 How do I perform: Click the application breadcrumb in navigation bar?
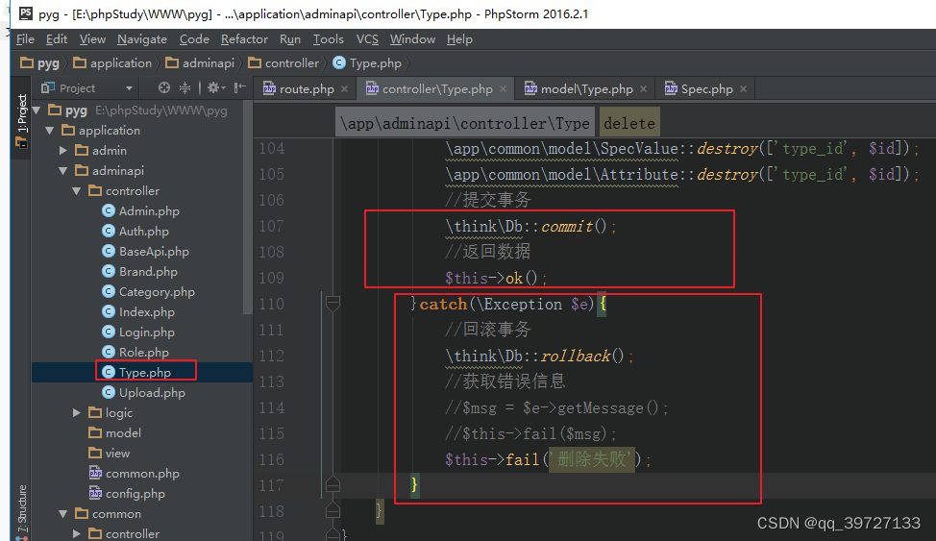112,63
